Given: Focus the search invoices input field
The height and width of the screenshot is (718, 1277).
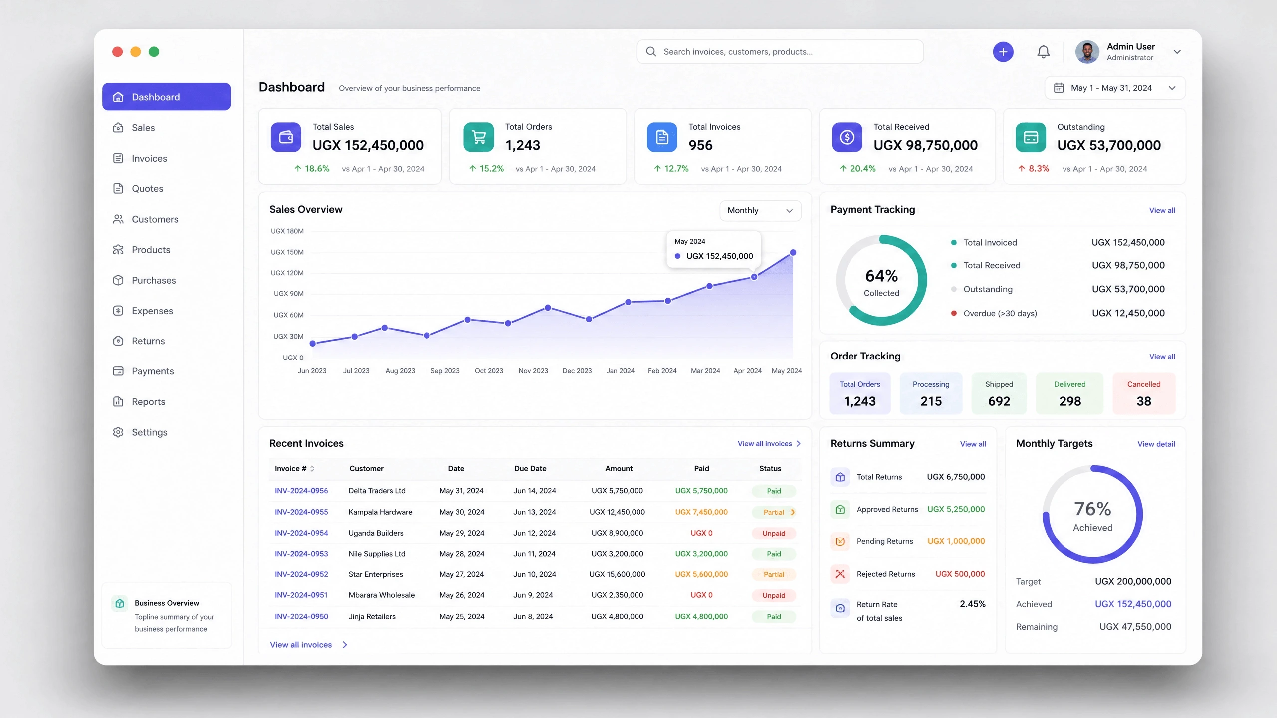Looking at the screenshot, I should click(780, 51).
